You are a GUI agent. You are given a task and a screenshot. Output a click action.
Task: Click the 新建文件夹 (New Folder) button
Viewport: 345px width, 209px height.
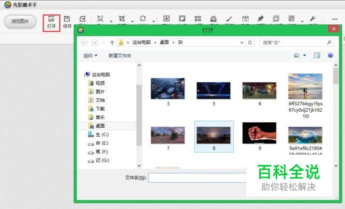[x=120, y=56]
